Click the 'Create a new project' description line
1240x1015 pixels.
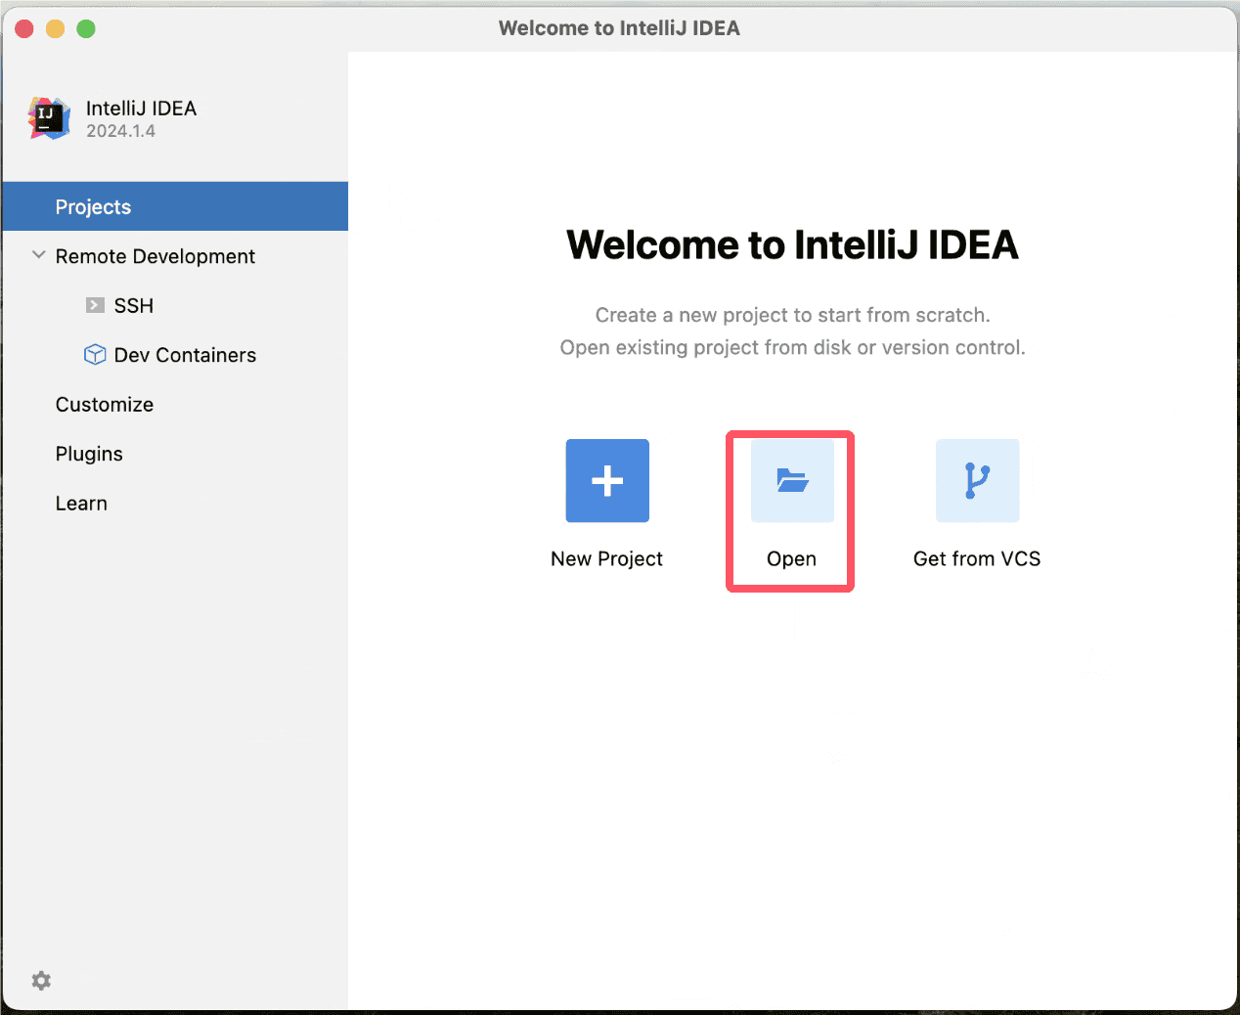[792, 315]
